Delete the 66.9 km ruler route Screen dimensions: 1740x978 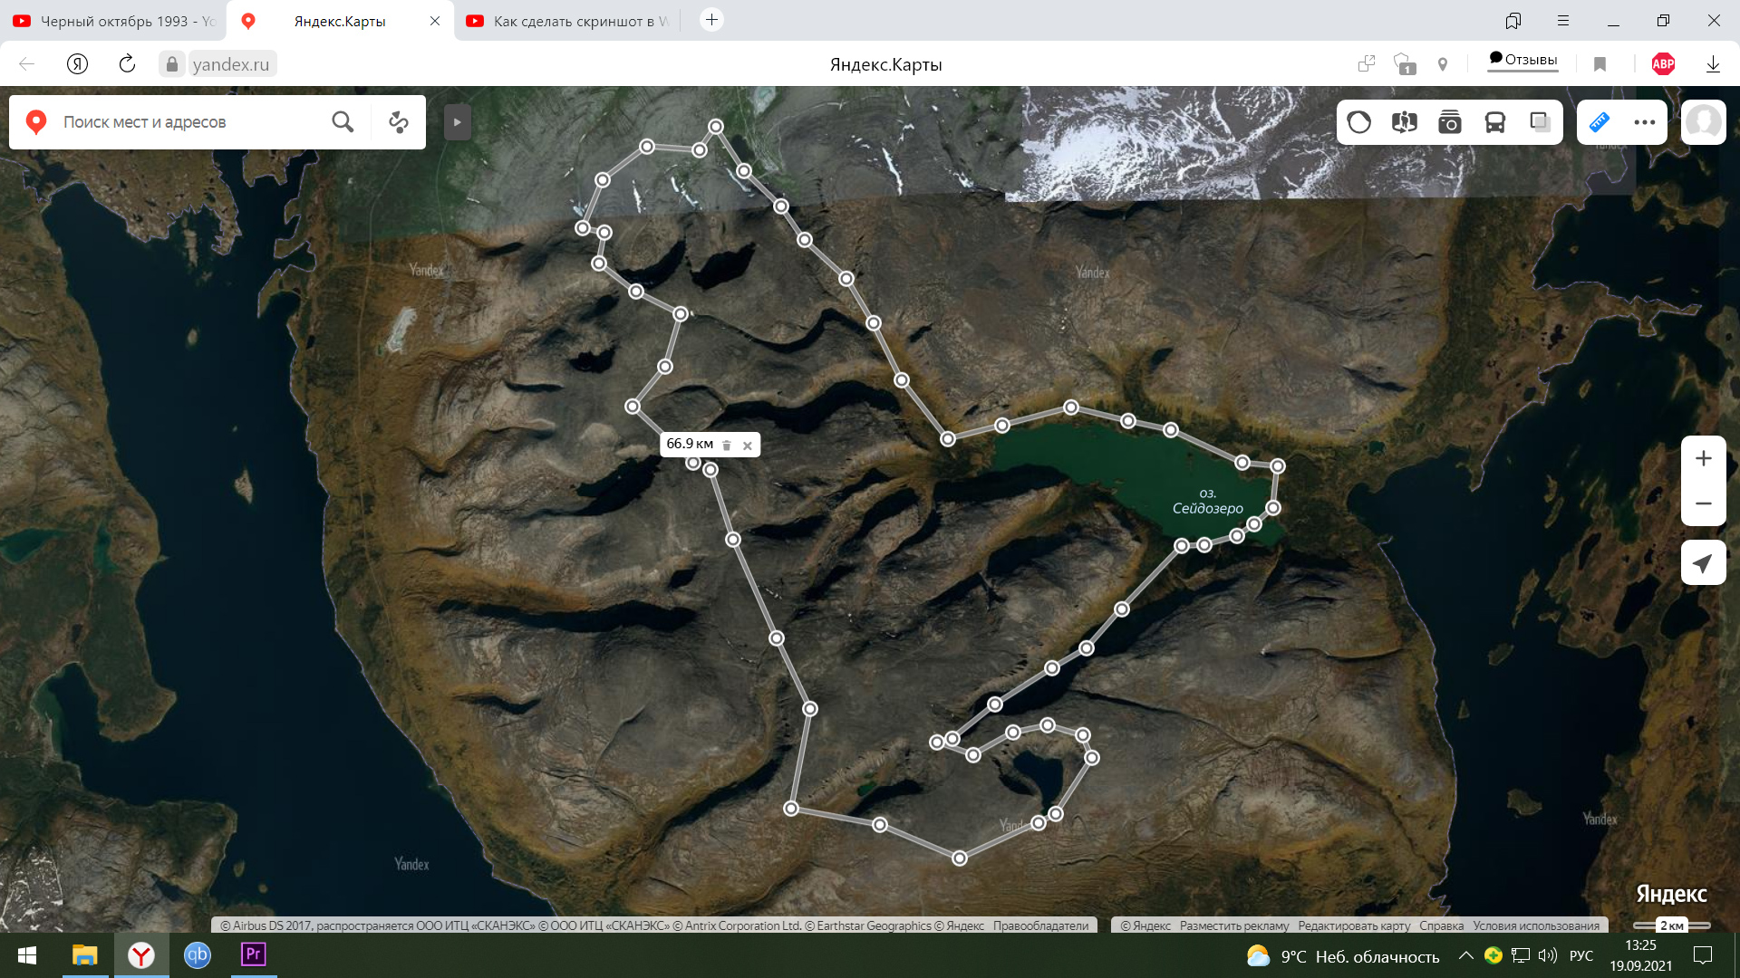[x=727, y=446]
